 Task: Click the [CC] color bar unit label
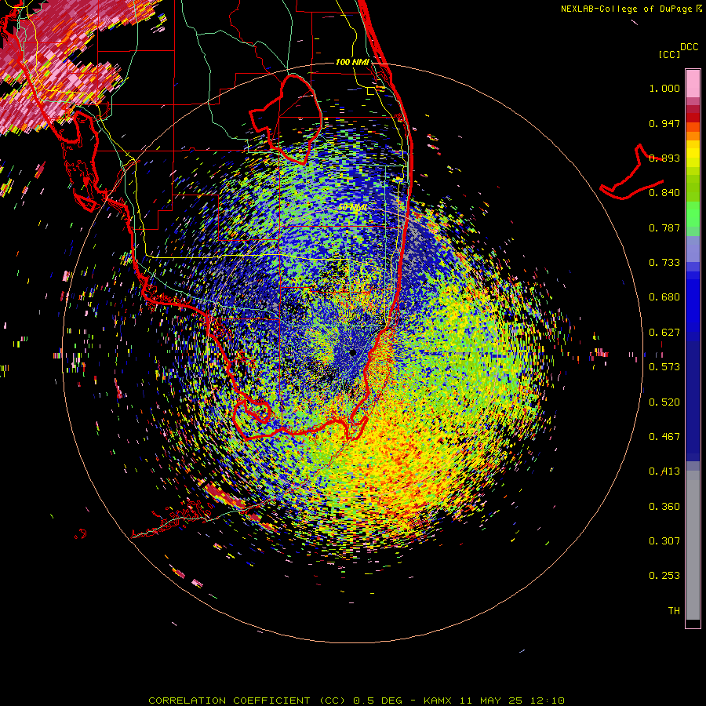[669, 54]
